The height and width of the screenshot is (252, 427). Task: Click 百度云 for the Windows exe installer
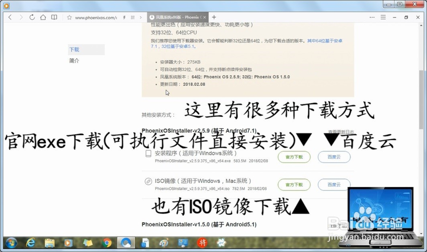[334, 157]
